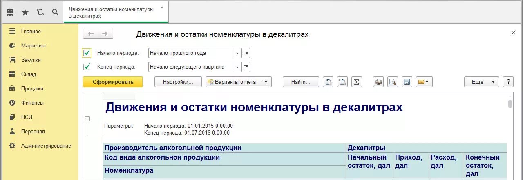Close the report form with X
523x180 pixels.
click(x=513, y=32)
